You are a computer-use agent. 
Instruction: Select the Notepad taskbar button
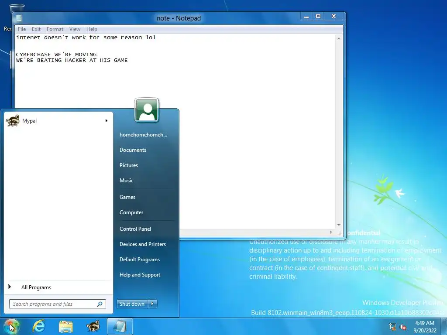point(120,326)
